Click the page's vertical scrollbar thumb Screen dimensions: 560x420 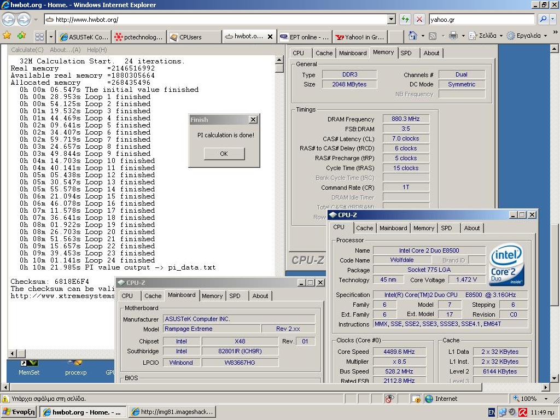tap(555, 264)
